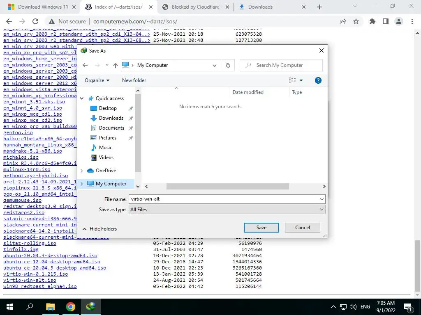Click the horizontal scrollbar of file list
Viewport: 421px width, 315px height.
[227, 187]
